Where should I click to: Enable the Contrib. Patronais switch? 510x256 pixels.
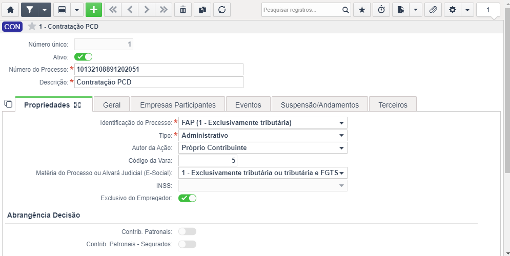tap(188, 231)
